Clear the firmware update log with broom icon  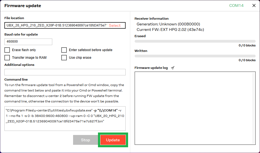tap(173, 68)
